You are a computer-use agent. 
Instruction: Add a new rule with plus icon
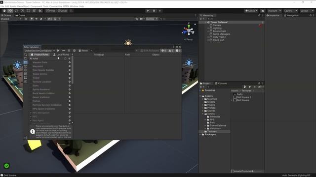point(69,59)
